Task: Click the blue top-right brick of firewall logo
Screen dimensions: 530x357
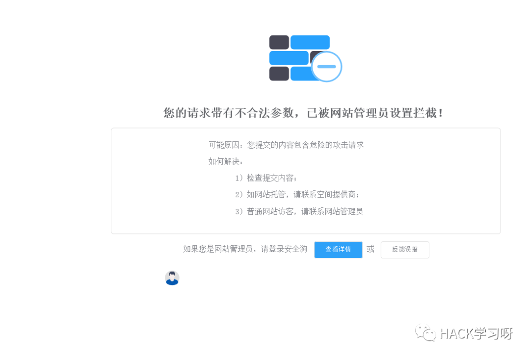Action: click(310, 42)
